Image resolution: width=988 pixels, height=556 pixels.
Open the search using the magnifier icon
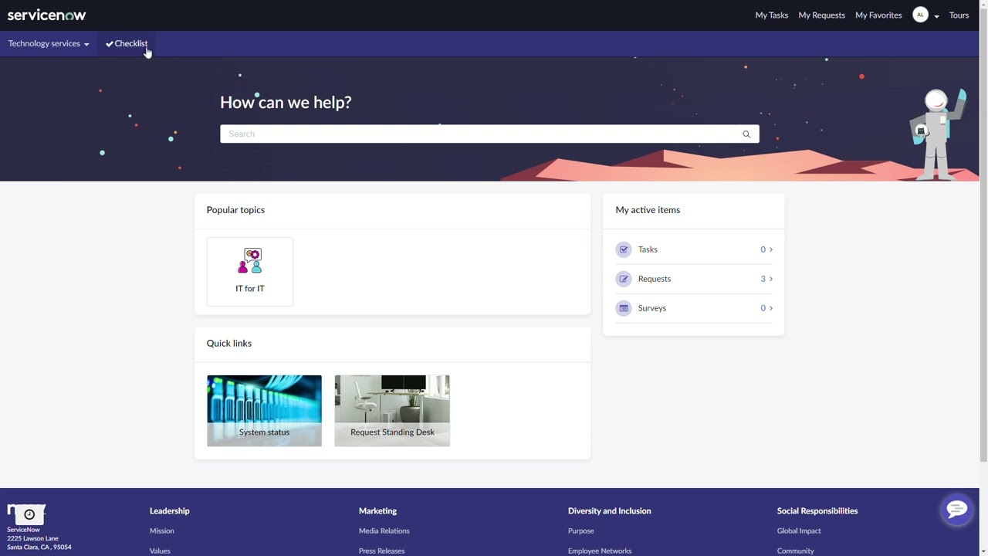pyautogui.click(x=746, y=134)
